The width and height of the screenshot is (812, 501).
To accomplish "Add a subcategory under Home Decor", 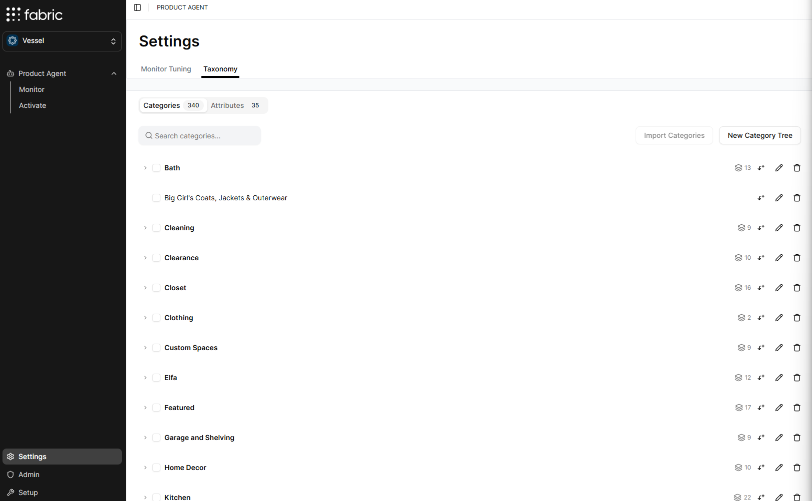I will click(x=761, y=468).
